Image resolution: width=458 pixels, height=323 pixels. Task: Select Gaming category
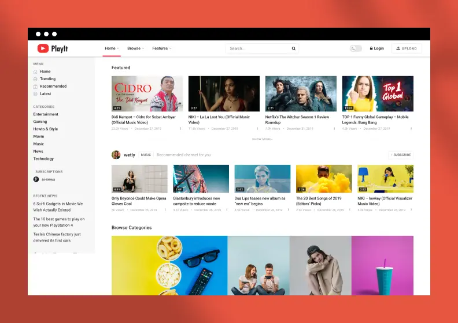40,122
